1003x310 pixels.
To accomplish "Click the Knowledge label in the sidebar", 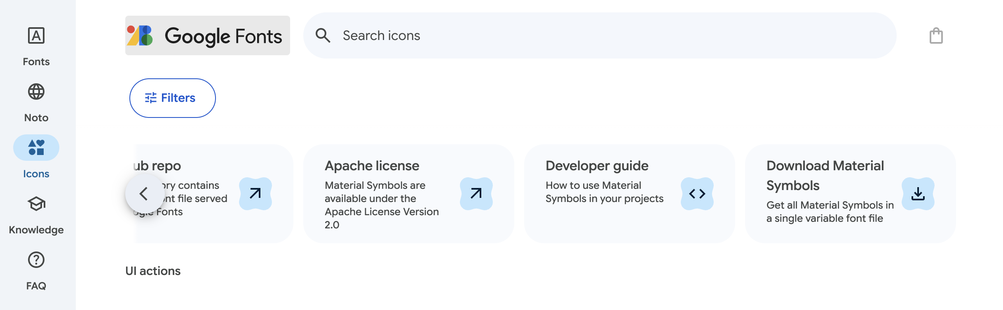I will [36, 230].
